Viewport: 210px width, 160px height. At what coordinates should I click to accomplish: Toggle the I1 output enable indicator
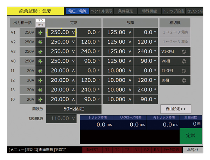point(40,71)
